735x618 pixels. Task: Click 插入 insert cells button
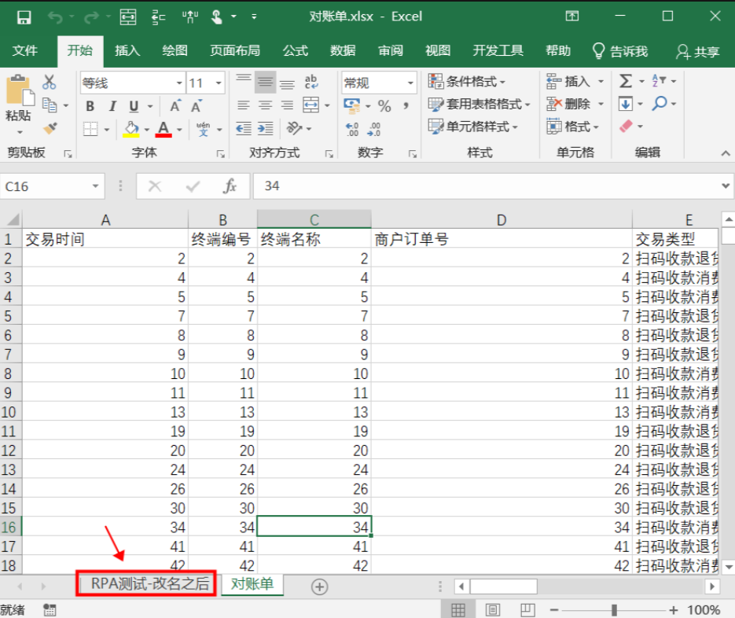568,82
